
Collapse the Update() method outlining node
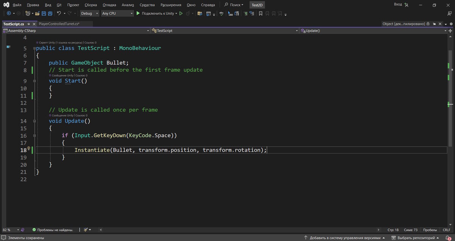coord(35,121)
